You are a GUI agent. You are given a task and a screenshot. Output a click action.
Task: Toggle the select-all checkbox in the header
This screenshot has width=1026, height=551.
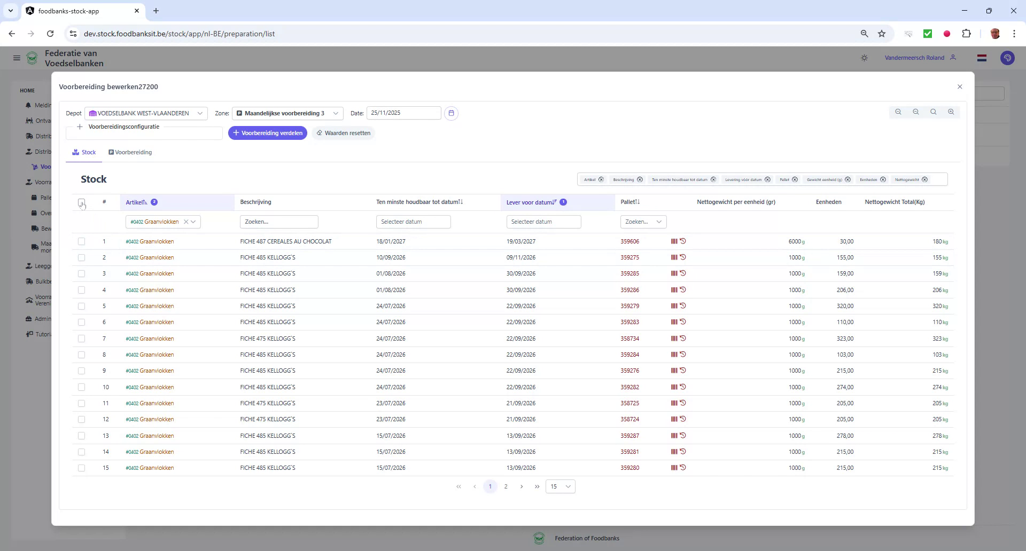coord(82,202)
